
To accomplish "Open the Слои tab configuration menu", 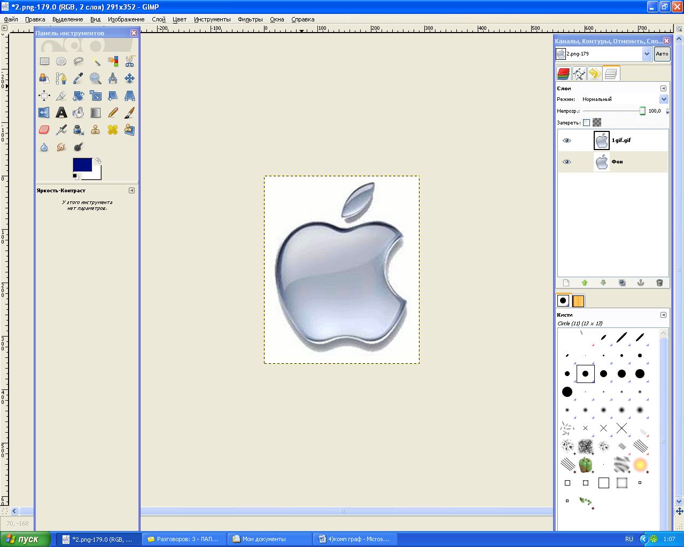I will (663, 89).
